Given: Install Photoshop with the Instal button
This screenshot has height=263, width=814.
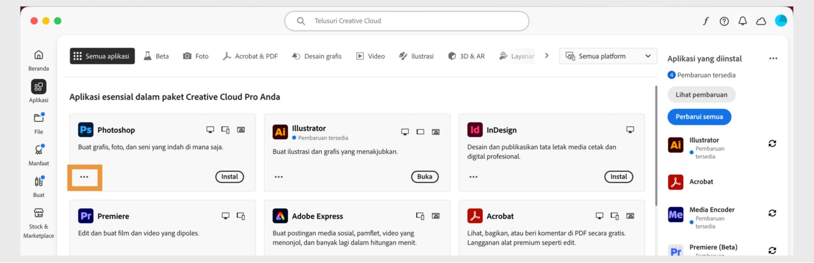Looking at the screenshot, I should click(x=230, y=177).
